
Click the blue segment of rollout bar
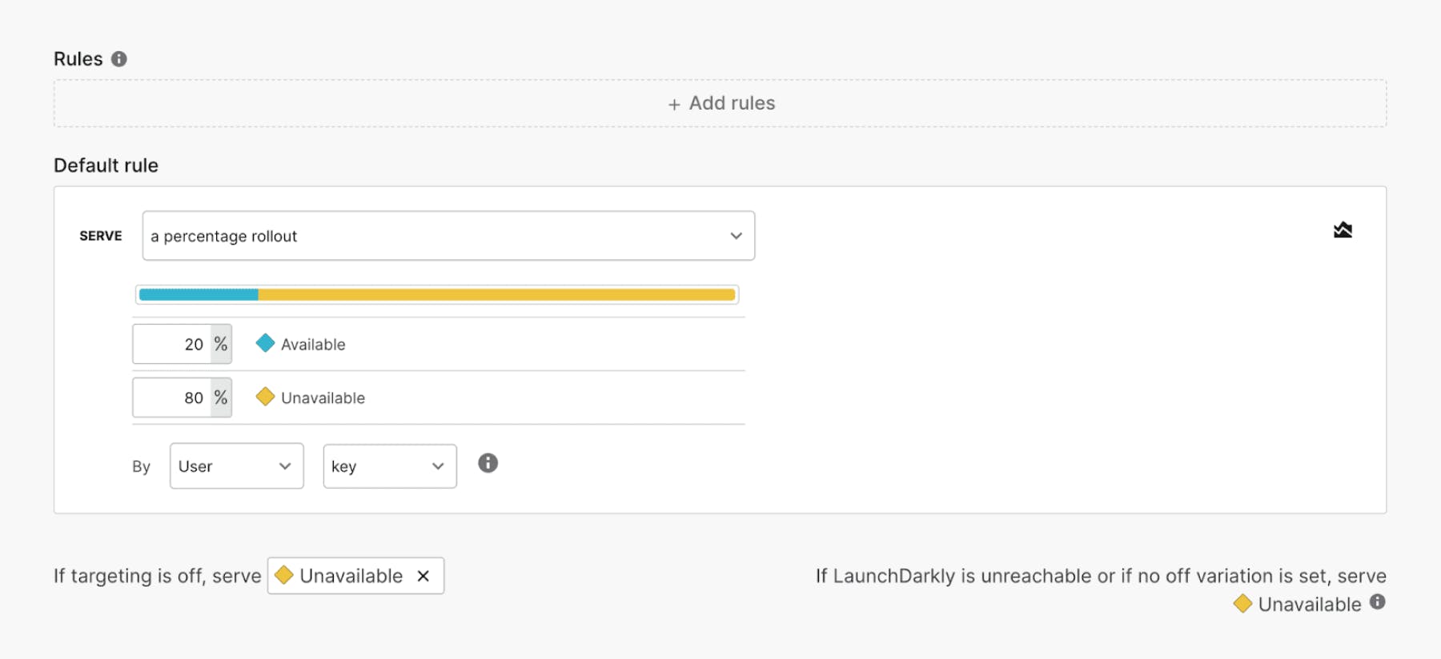199,294
